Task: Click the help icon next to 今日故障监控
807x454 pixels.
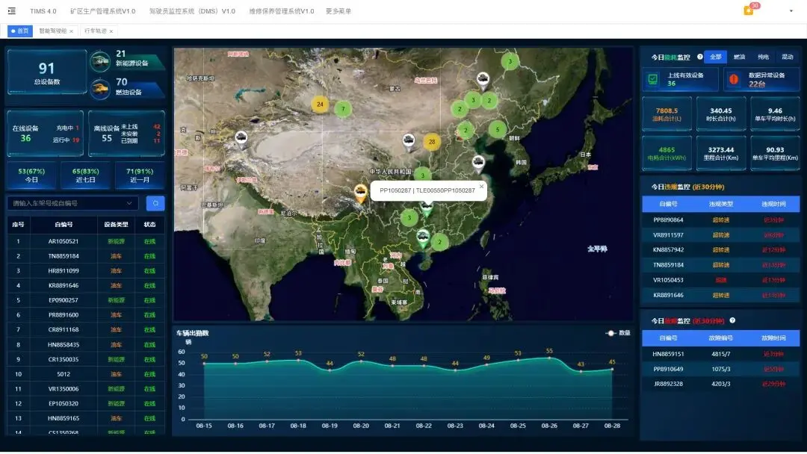Action: tap(732, 320)
